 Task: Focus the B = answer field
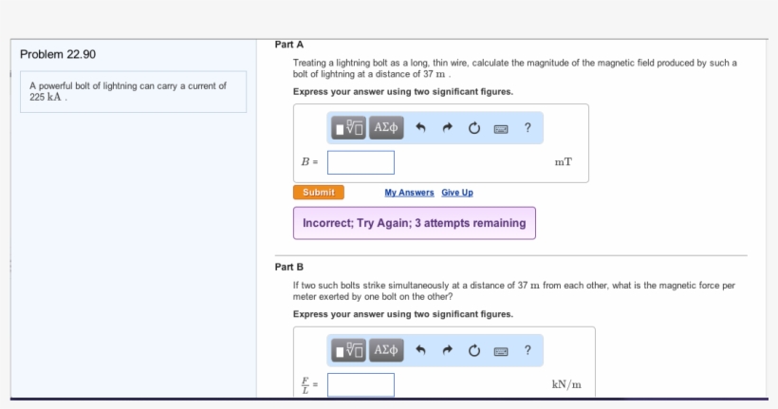[361, 162]
